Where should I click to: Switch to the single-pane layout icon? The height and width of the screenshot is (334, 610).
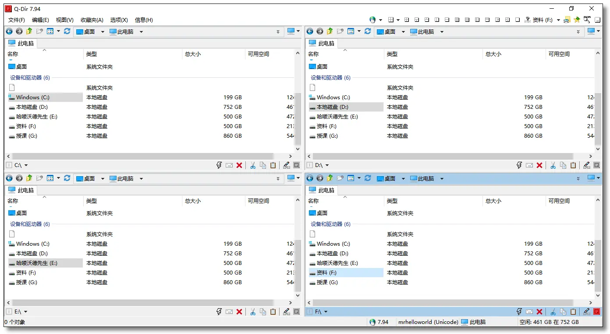coord(518,20)
